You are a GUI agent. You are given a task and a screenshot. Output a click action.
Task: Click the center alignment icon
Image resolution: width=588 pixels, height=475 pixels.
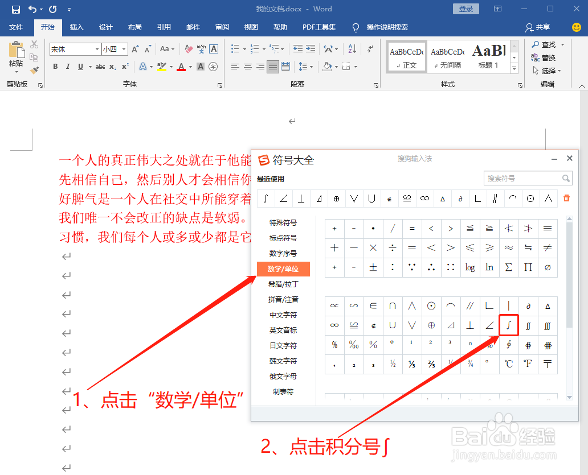[247, 67]
